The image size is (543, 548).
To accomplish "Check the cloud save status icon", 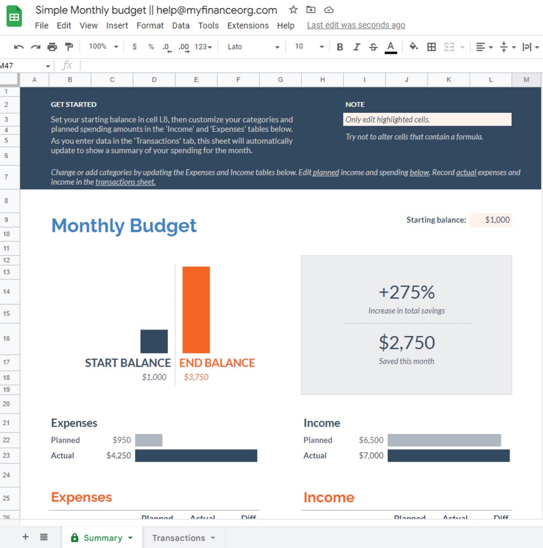I will 329,10.
